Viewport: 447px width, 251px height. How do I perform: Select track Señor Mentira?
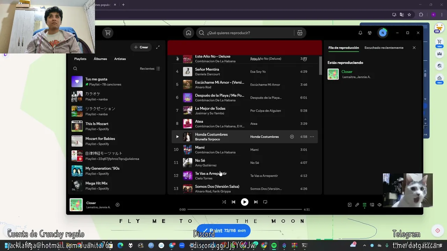click(207, 69)
